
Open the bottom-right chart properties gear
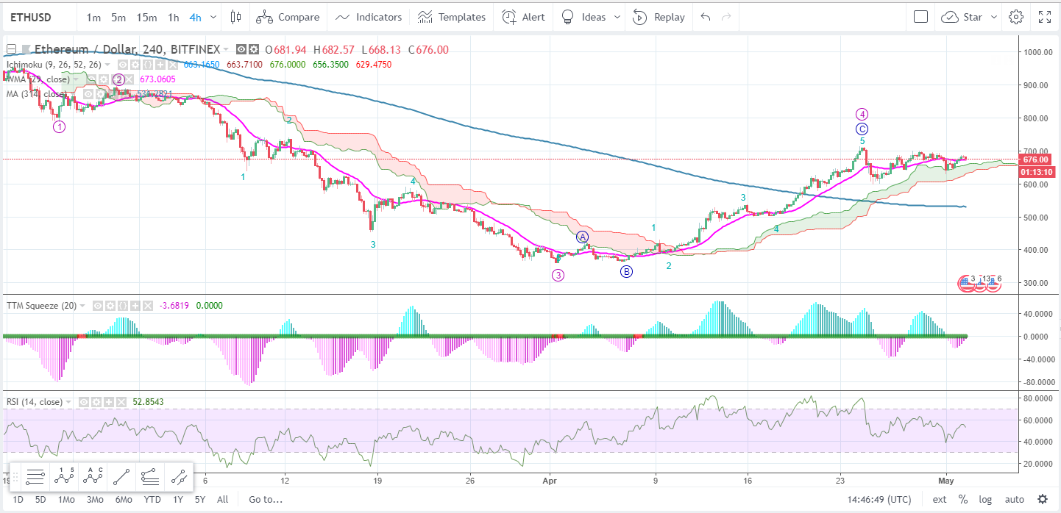pyautogui.click(x=1042, y=499)
